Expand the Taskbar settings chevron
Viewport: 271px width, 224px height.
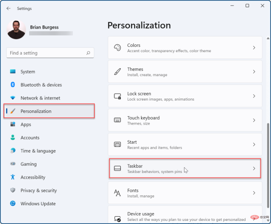(254, 168)
